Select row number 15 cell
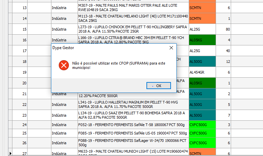The image size is (263, 156). click(x=20, y=29)
